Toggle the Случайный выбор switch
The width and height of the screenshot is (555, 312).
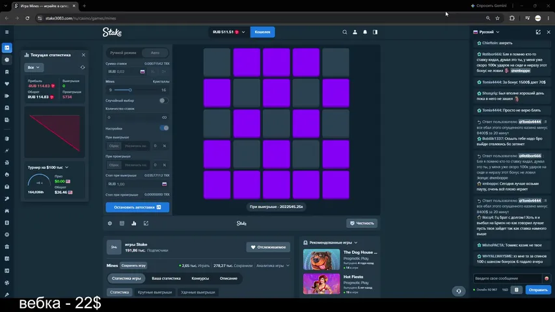[163, 101]
